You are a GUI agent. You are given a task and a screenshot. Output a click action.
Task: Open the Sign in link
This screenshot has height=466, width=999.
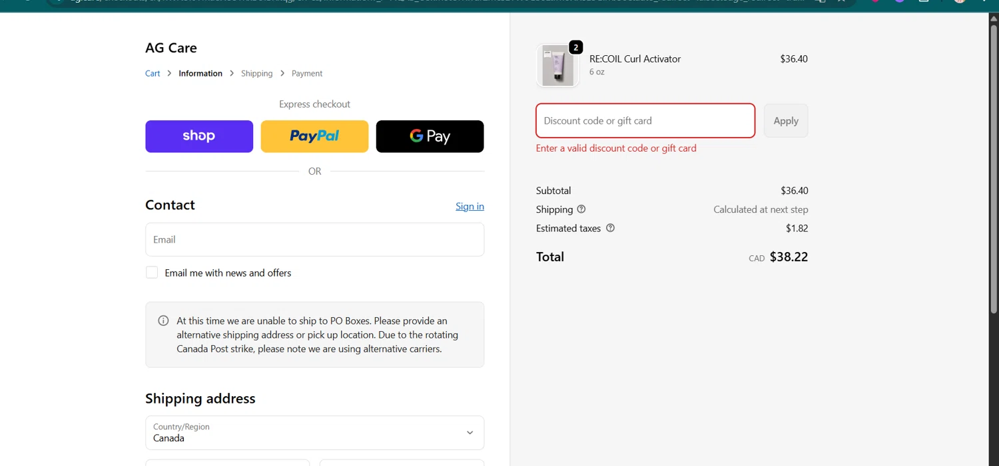(x=470, y=206)
